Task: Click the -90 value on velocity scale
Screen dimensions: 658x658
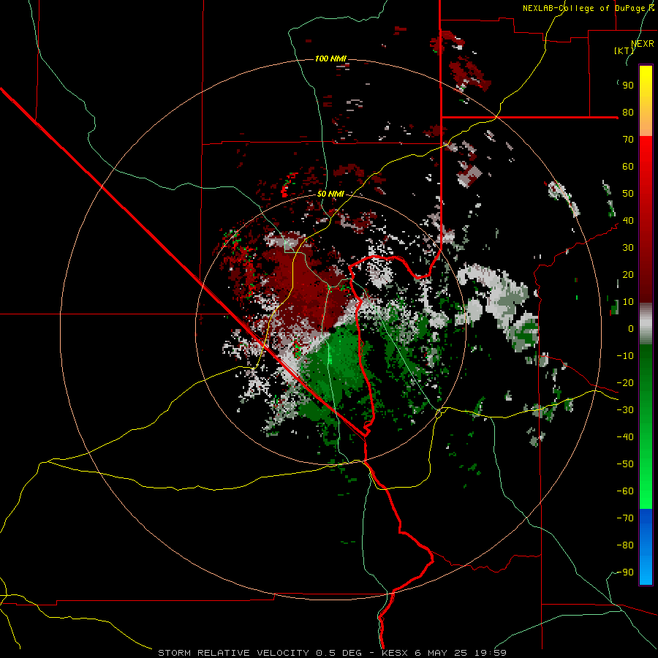Action: click(626, 572)
